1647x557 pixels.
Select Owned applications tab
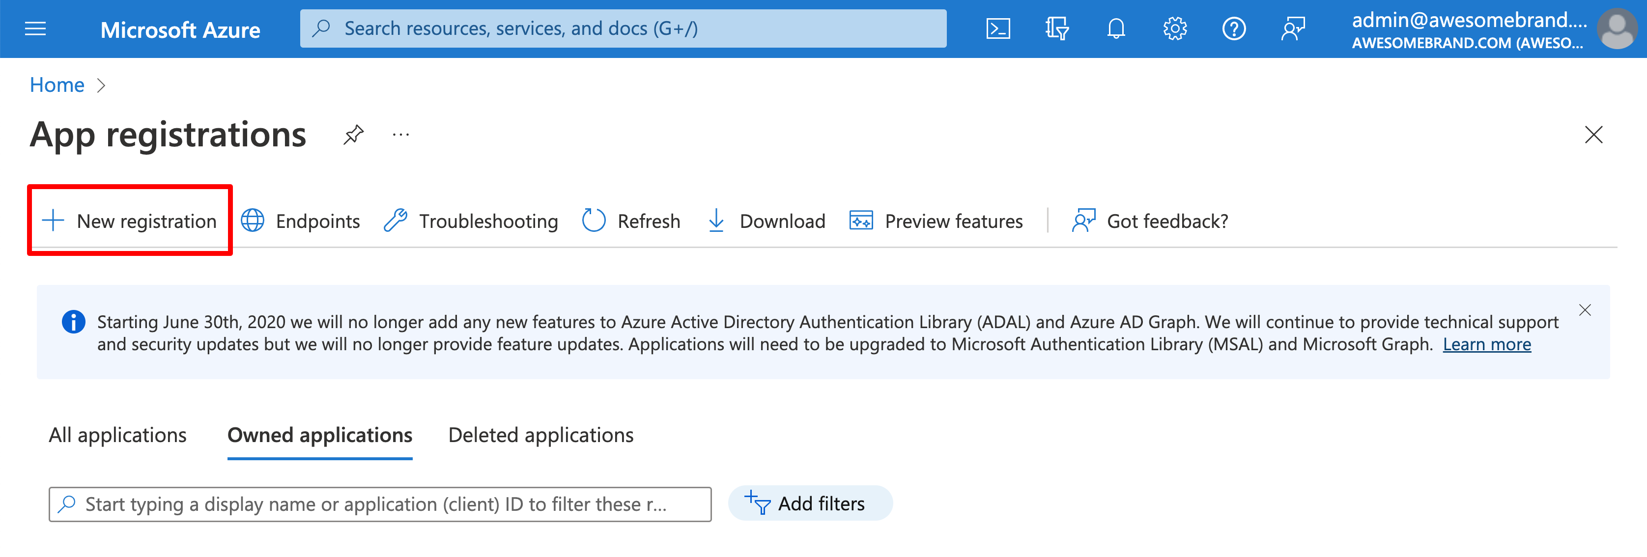pyautogui.click(x=320, y=436)
